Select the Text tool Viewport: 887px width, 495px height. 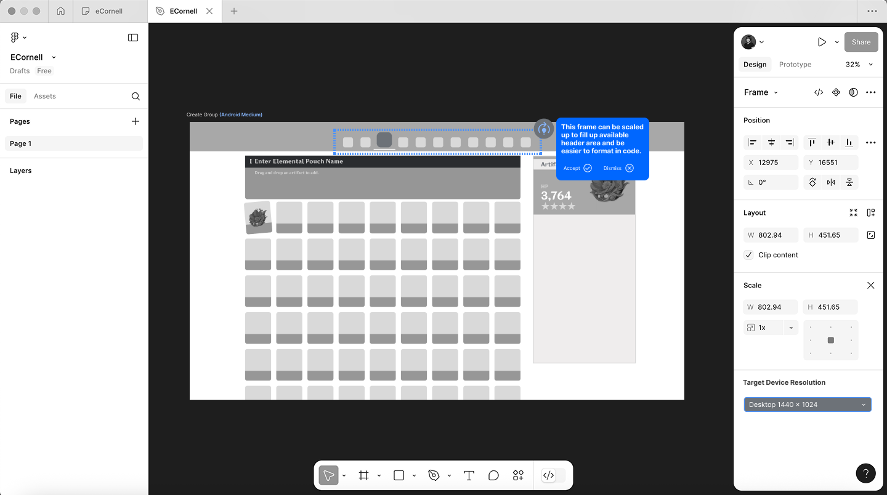point(469,475)
